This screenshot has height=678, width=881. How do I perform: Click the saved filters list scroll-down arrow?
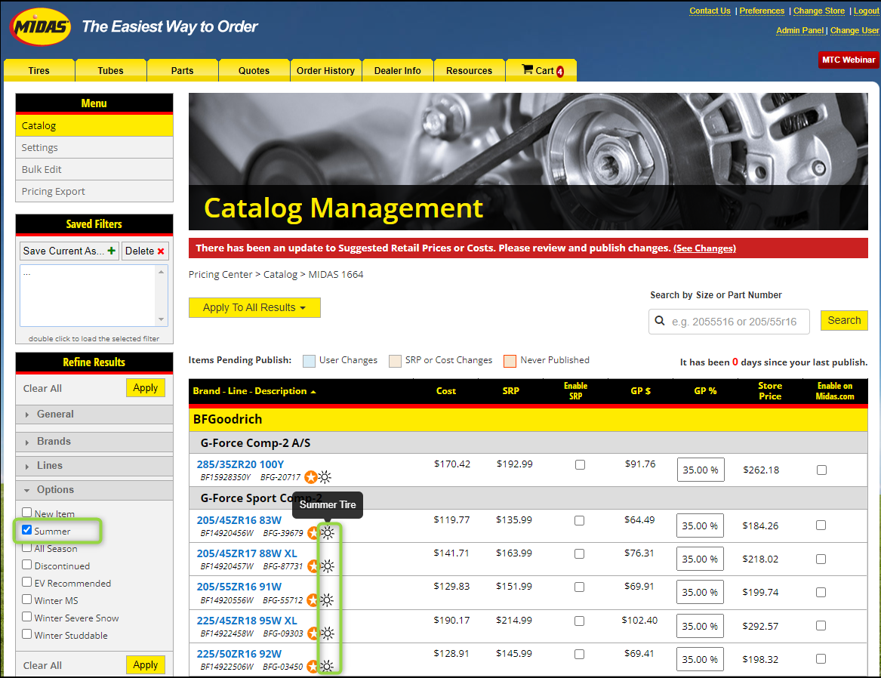point(162,319)
